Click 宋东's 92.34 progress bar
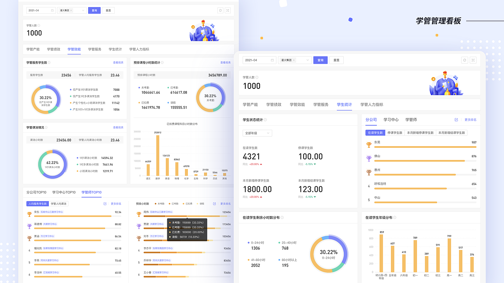Viewport: 504px width, 283px height. [78, 216]
